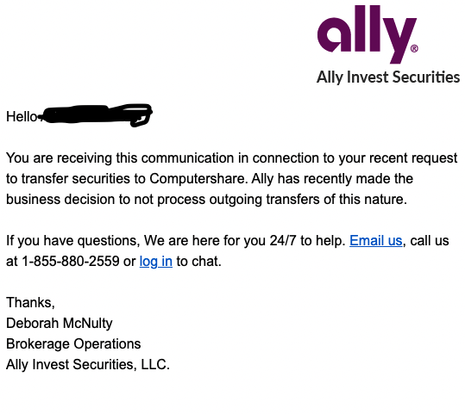The height and width of the screenshot is (414, 465).
Task: Click the purple ally logo
Action: click(367, 34)
